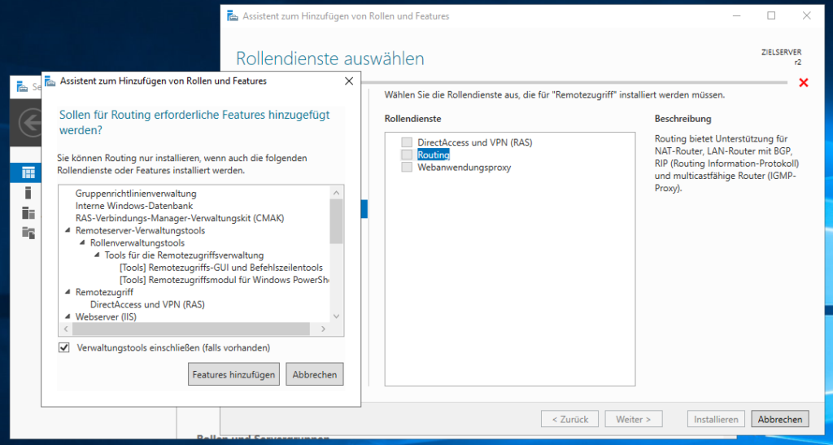Click the wizard icon in main window title bar
833x445 pixels.
tap(233, 16)
